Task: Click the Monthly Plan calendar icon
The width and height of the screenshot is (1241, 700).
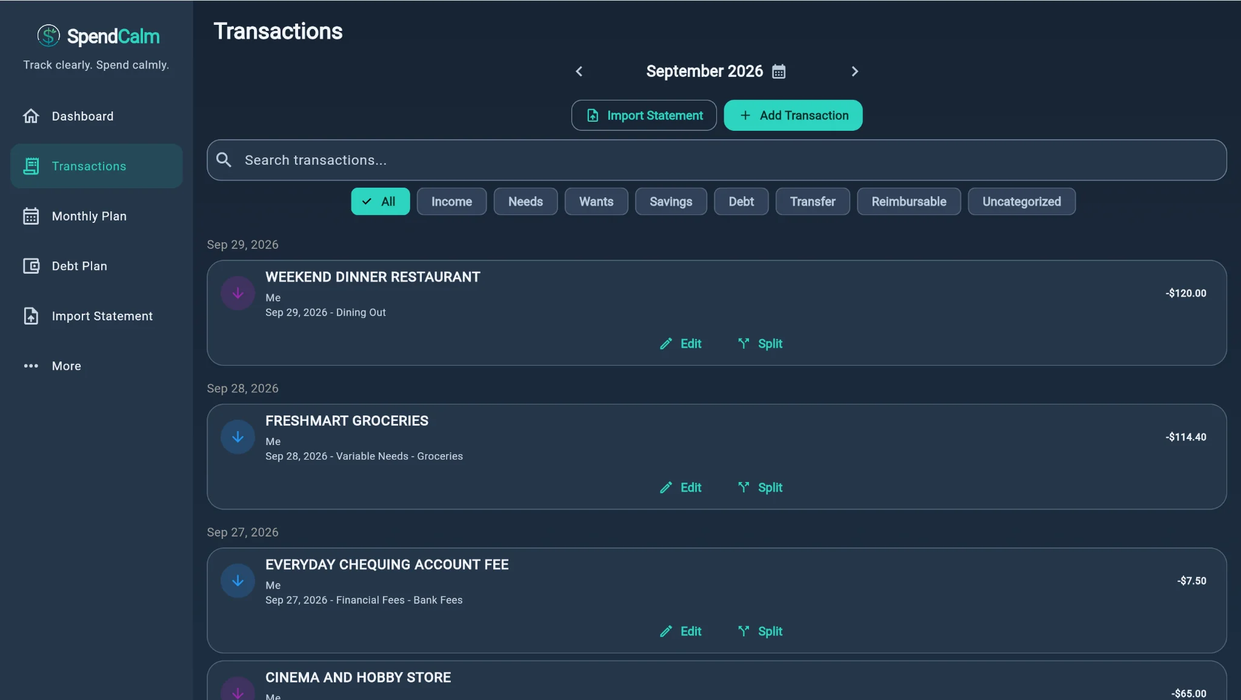Action: click(x=31, y=216)
